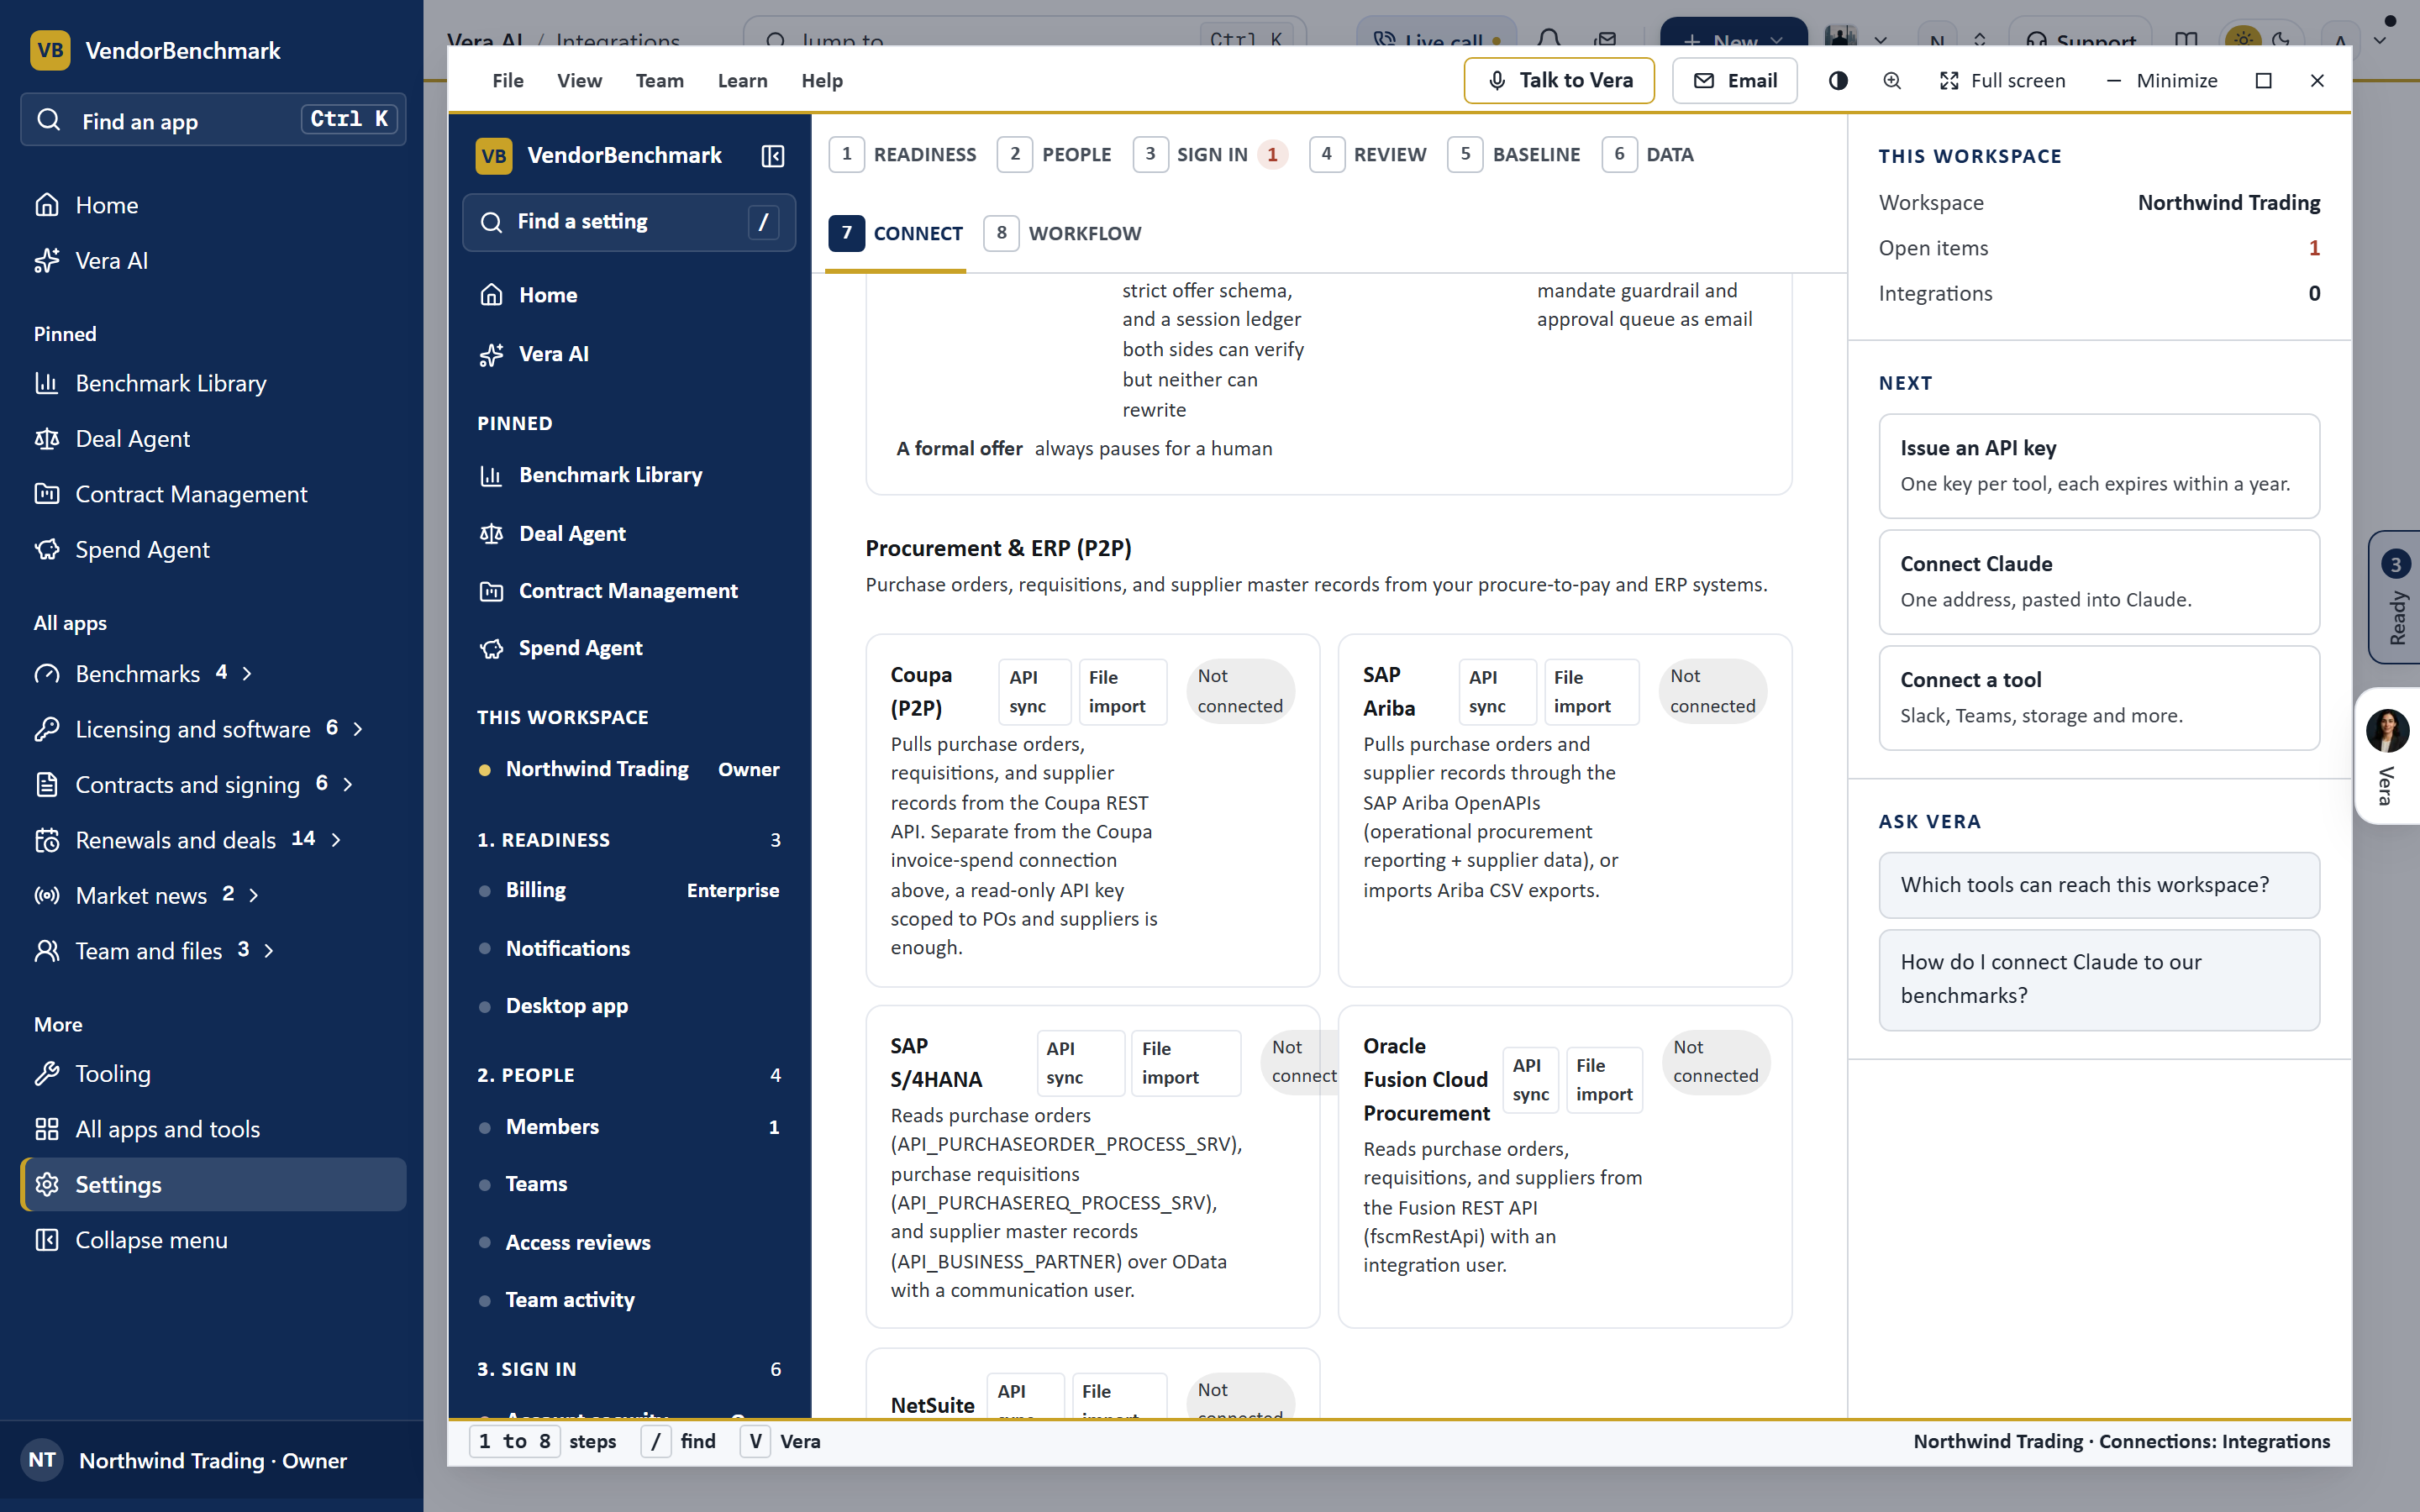
Task: Open All apps and tools
Action: (x=167, y=1129)
